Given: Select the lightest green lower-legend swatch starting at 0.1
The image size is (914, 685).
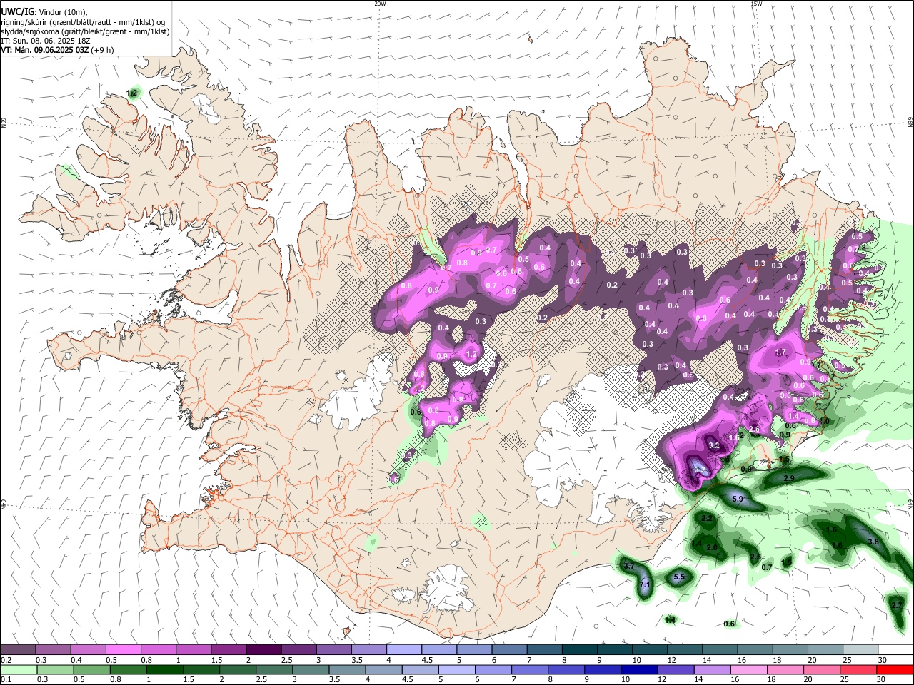Looking at the screenshot, I should 19,669.
